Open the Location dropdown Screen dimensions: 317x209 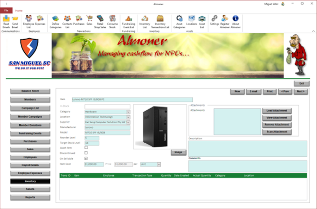[x=128, y=117]
